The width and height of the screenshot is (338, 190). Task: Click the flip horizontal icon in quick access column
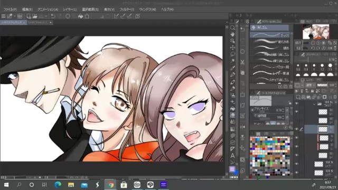point(242,127)
